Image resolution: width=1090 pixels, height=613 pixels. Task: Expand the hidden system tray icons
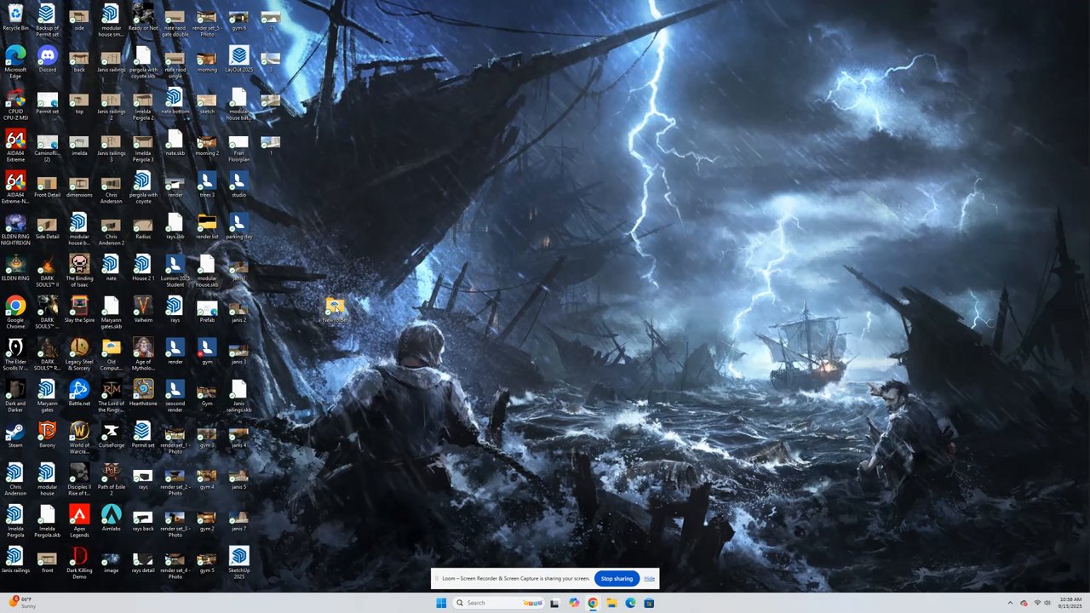[1010, 603]
